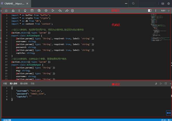Click the undo arrow icon
172x121 pixels.
point(60,11)
